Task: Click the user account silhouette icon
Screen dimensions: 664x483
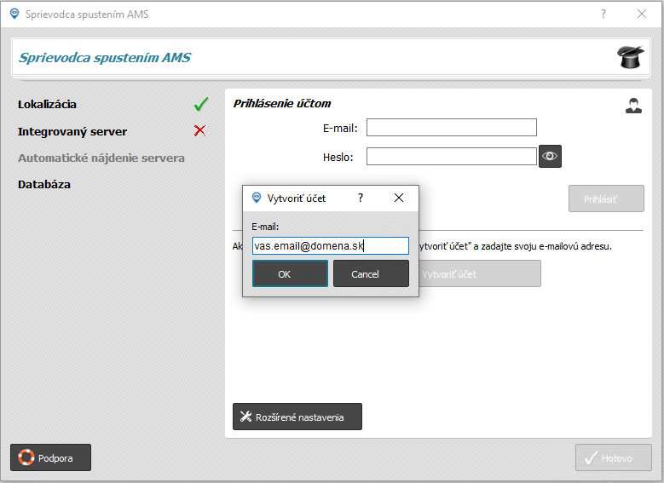Action: pyautogui.click(x=633, y=106)
